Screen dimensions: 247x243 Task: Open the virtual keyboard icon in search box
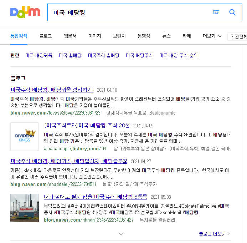point(216,12)
